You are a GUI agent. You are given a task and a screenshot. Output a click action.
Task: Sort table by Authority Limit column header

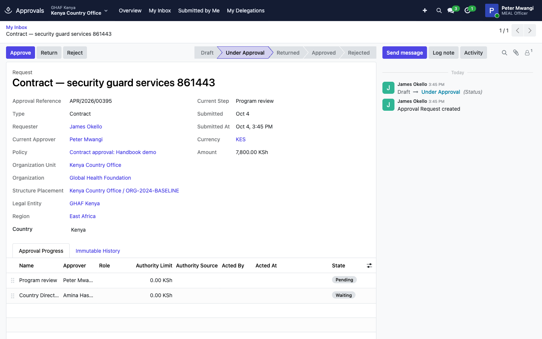(154, 266)
